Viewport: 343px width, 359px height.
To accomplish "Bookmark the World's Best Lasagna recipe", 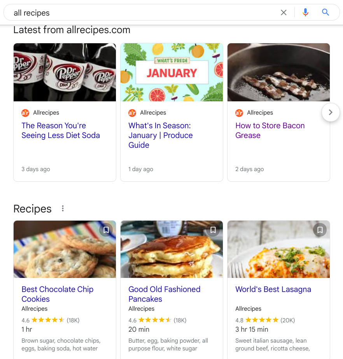I will [320, 230].
